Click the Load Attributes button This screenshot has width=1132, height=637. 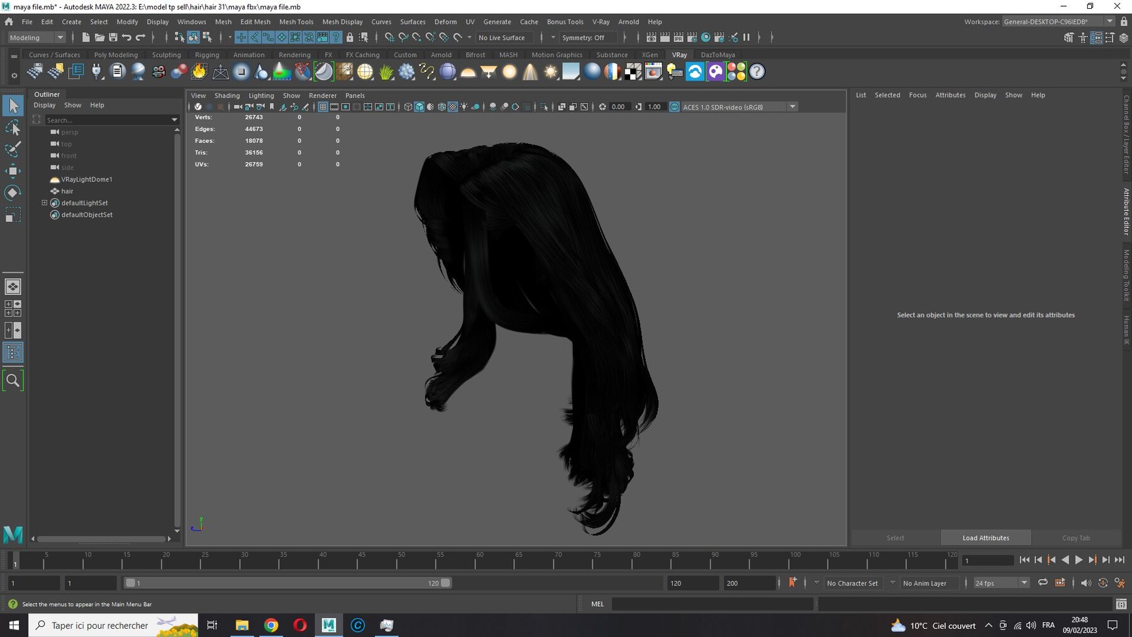point(985,538)
